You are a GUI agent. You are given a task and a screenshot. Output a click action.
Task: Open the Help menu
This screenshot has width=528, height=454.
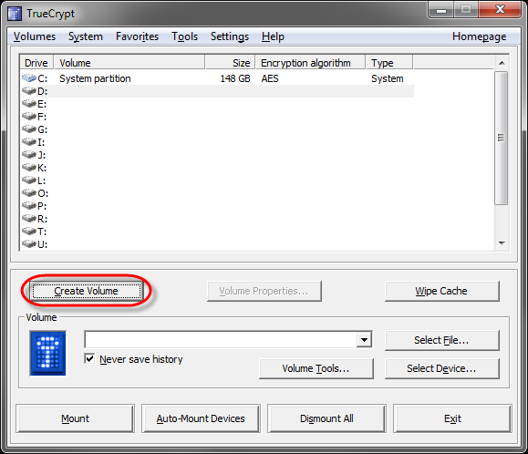273,36
